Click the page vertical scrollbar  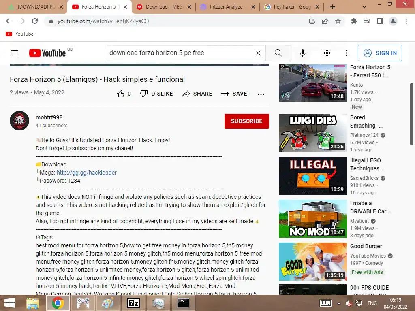(x=412, y=114)
